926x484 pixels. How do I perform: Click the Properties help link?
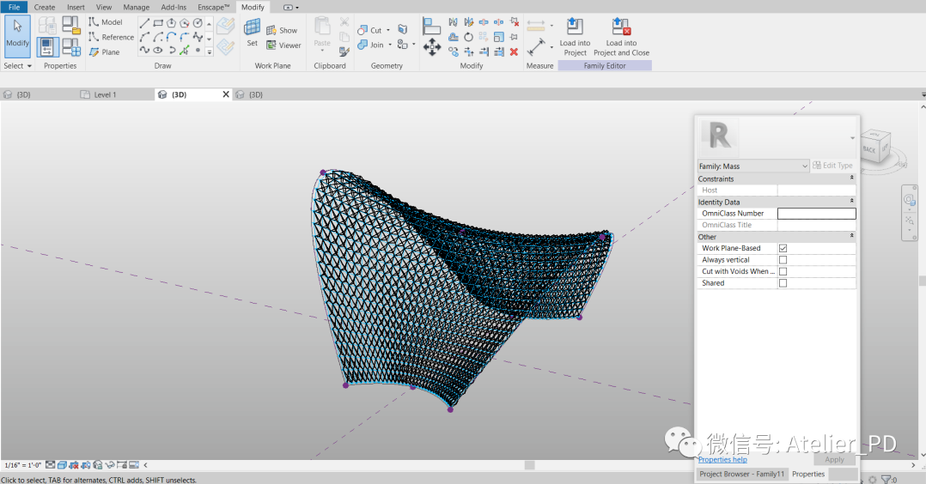(722, 460)
